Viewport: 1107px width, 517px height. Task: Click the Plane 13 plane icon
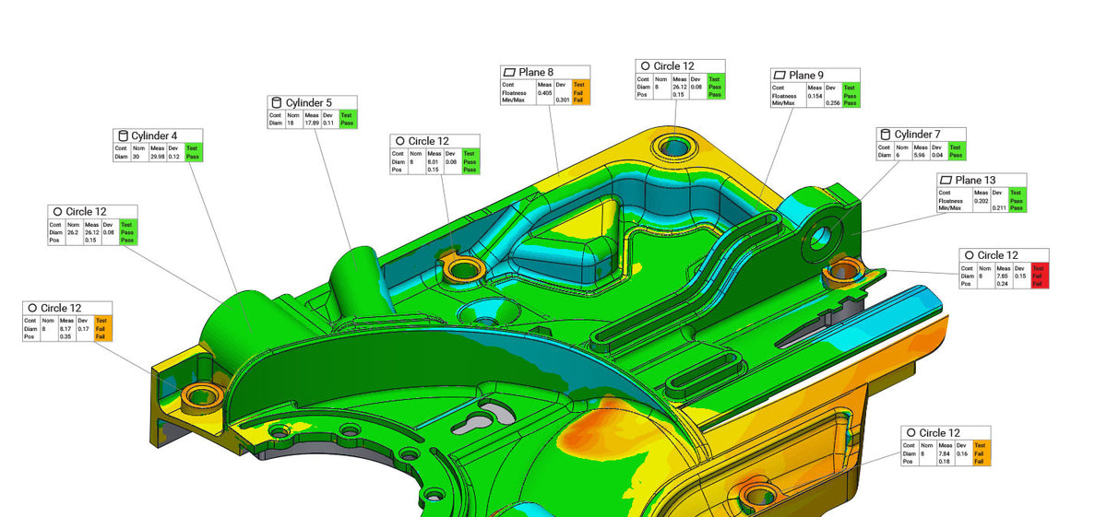(945, 180)
